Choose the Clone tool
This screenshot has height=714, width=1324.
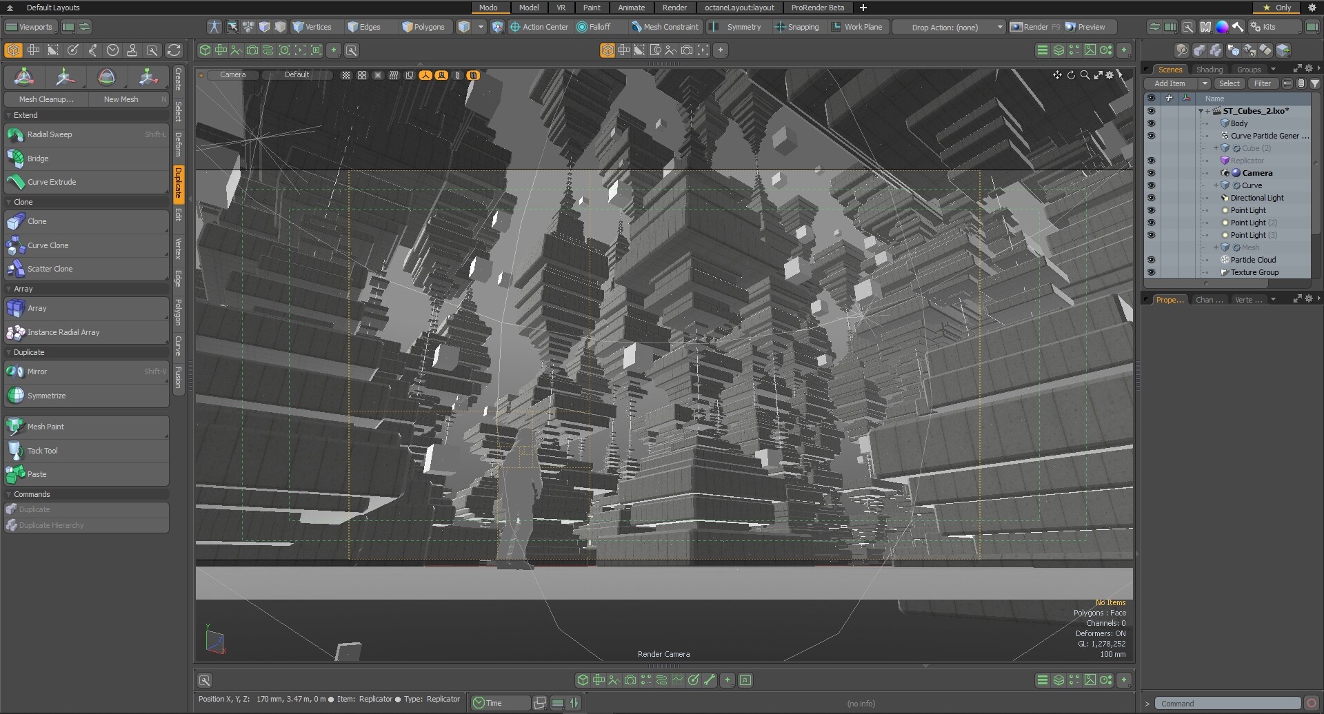[86, 221]
